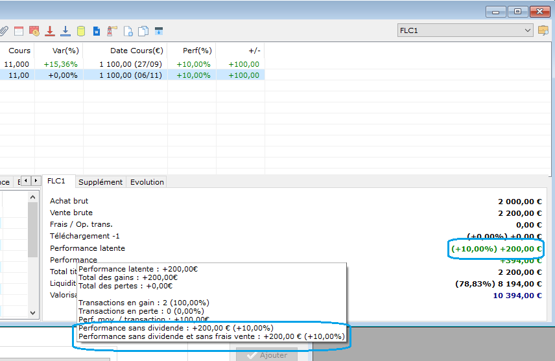Click the (78,83%) 8 194,00 € value
This screenshot has width=555, height=361.
[499, 284]
